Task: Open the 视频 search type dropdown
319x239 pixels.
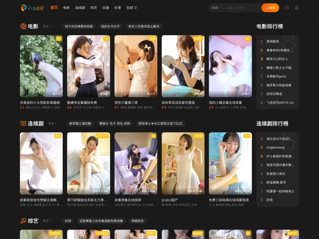Action: 216,8
